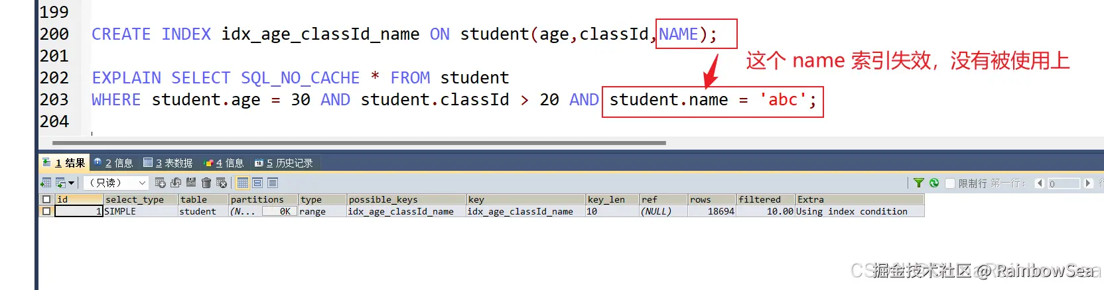Select the 3 表数据 tab

pos(168,163)
